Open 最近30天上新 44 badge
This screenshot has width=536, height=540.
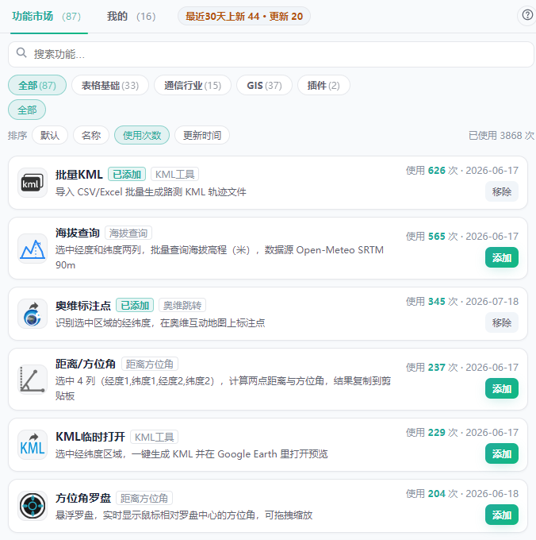point(244,16)
